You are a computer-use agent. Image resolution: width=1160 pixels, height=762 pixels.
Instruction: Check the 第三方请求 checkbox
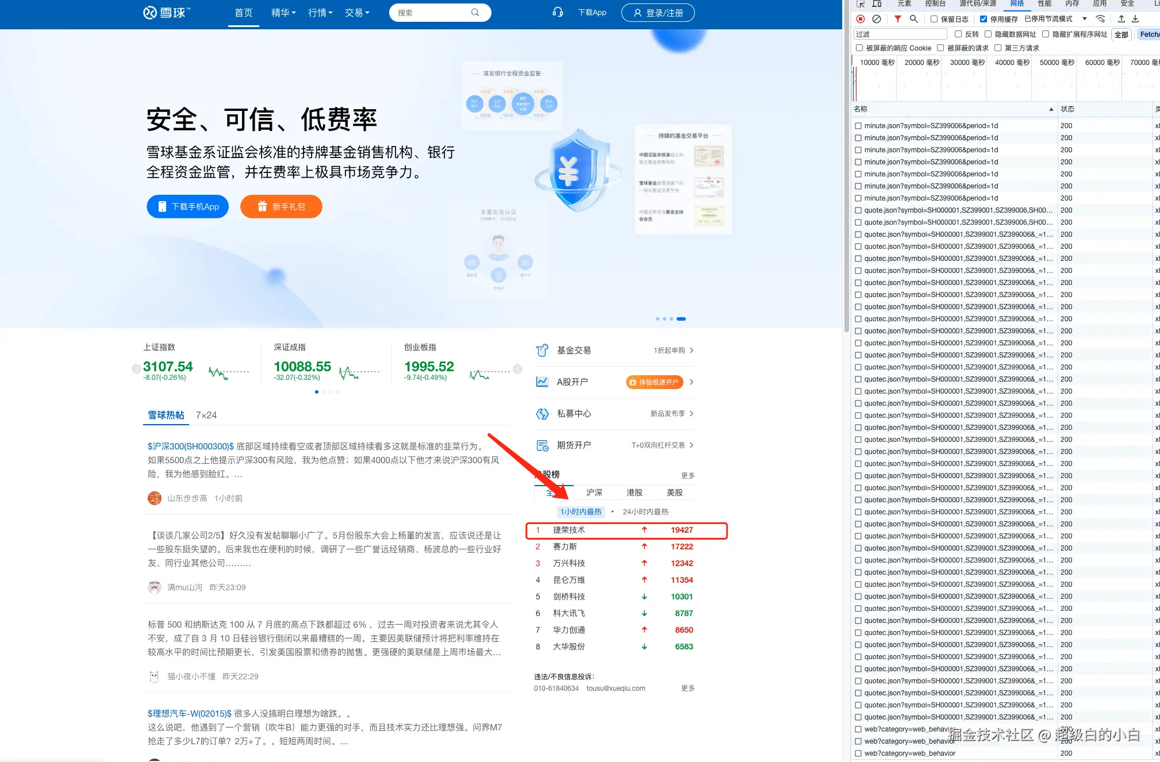pos(998,48)
